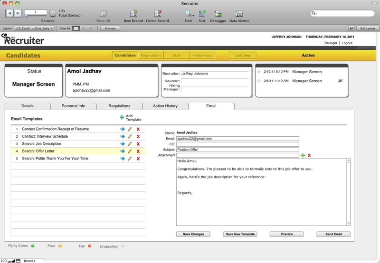Click email body scrollbar down arrow
Image resolution: width=380 pixels, height=263 pixels.
(x=349, y=224)
